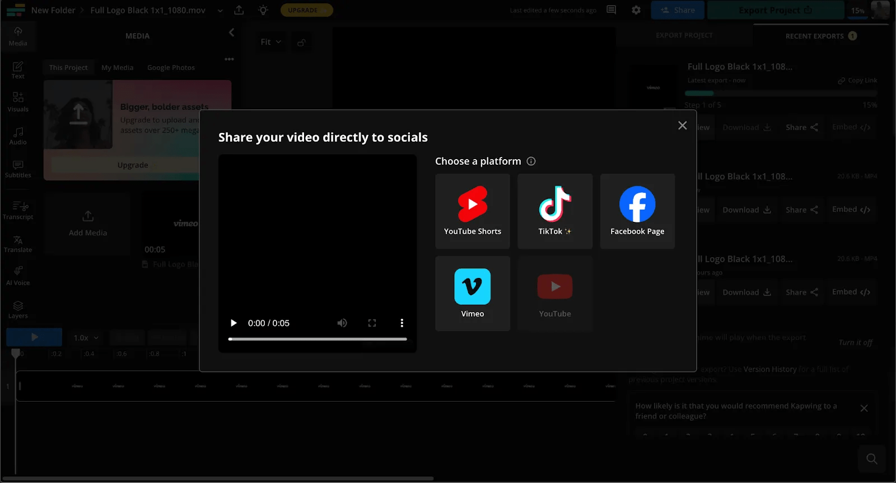This screenshot has height=483, width=896.
Task: Open the Audio sidebar tool
Action: [x=18, y=136]
